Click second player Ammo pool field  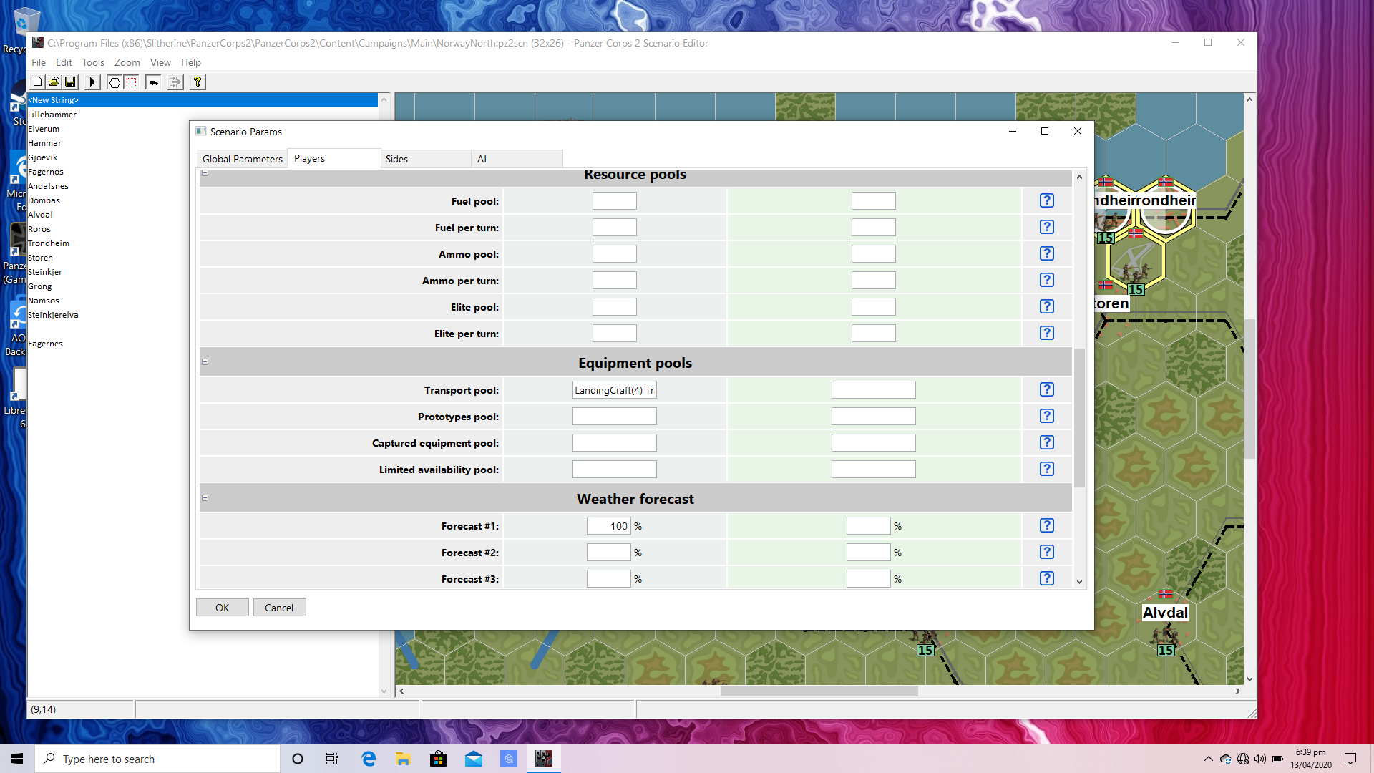(874, 254)
